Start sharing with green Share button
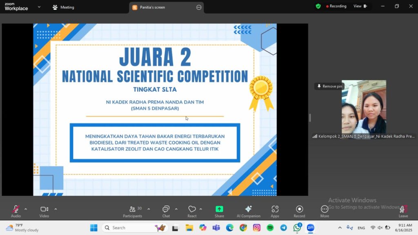This screenshot has height=235, width=418. [x=219, y=210]
